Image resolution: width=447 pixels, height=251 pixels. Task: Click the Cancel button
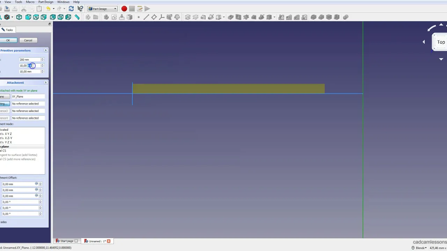pos(28,40)
